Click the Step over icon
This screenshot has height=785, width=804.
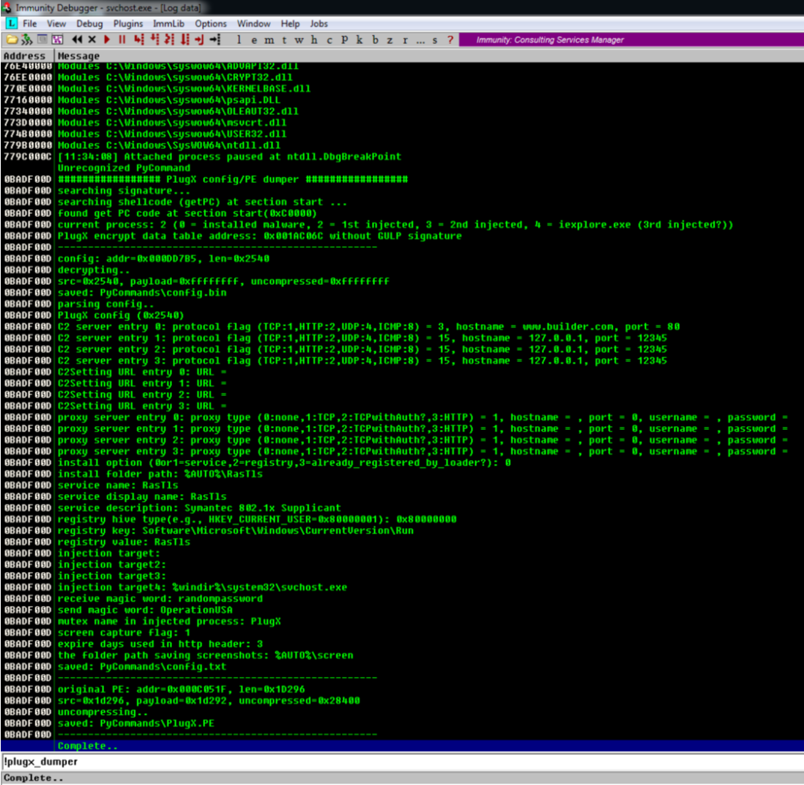tap(154, 39)
